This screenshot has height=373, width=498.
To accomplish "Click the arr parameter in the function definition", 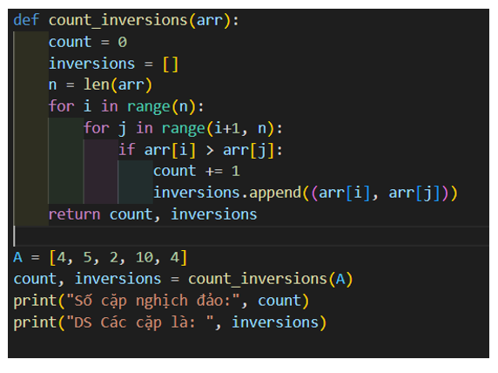I will coord(210,21).
